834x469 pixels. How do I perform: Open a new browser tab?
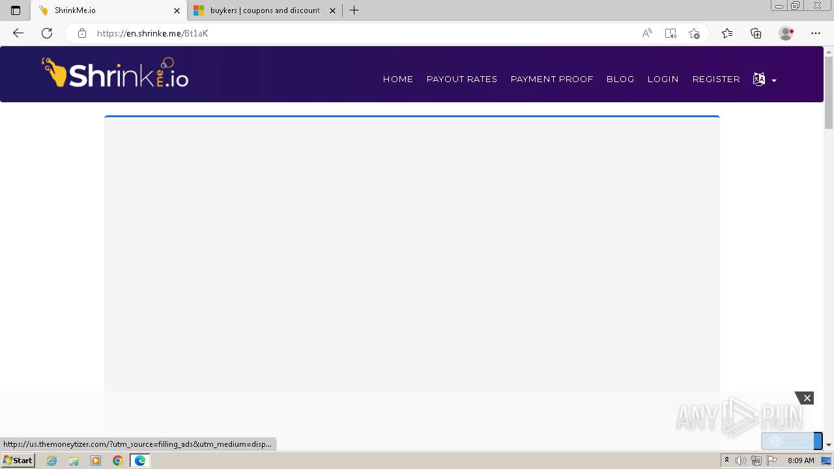pos(354,10)
